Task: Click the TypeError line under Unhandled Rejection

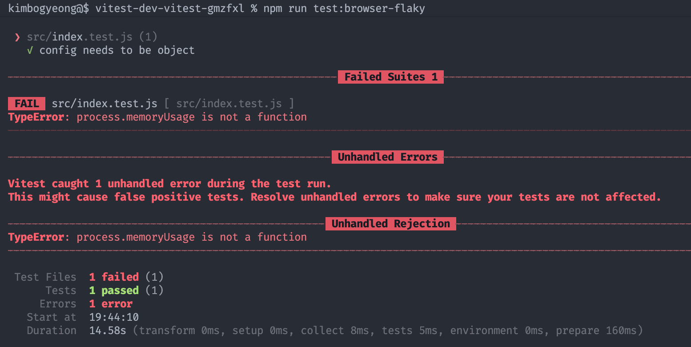Action: pyautogui.click(x=157, y=237)
